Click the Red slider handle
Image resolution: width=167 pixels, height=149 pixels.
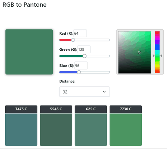73,40
